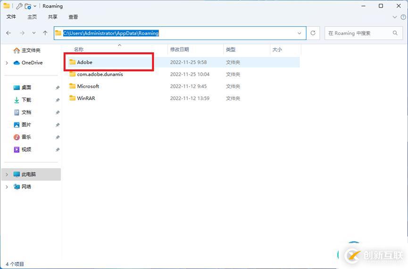Open the help question mark icon

click(403, 17)
